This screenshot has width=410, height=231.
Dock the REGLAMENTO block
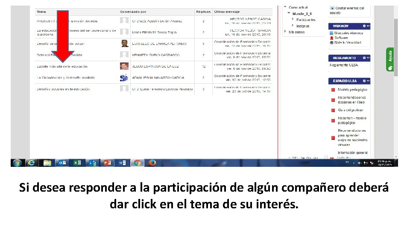[x=368, y=58]
